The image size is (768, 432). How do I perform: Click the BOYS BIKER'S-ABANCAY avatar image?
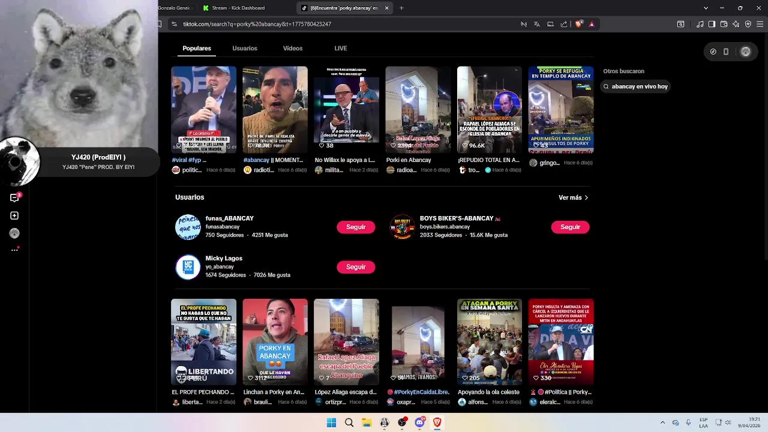click(x=402, y=227)
